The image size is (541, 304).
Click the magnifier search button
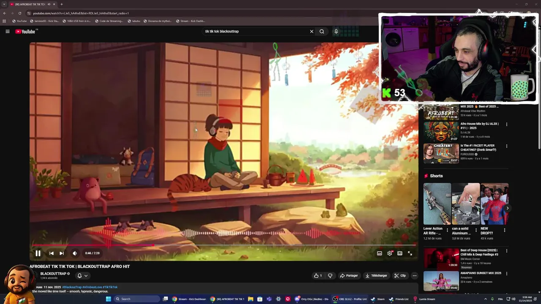pyautogui.click(x=322, y=31)
